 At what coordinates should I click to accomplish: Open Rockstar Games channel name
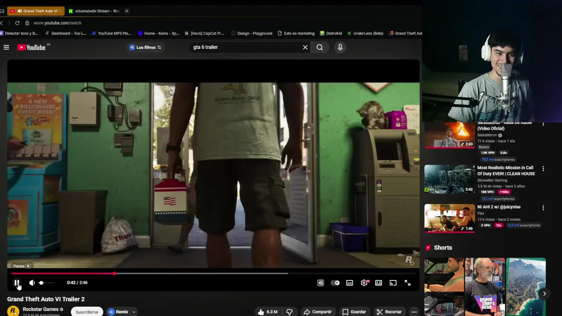(40, 309)
